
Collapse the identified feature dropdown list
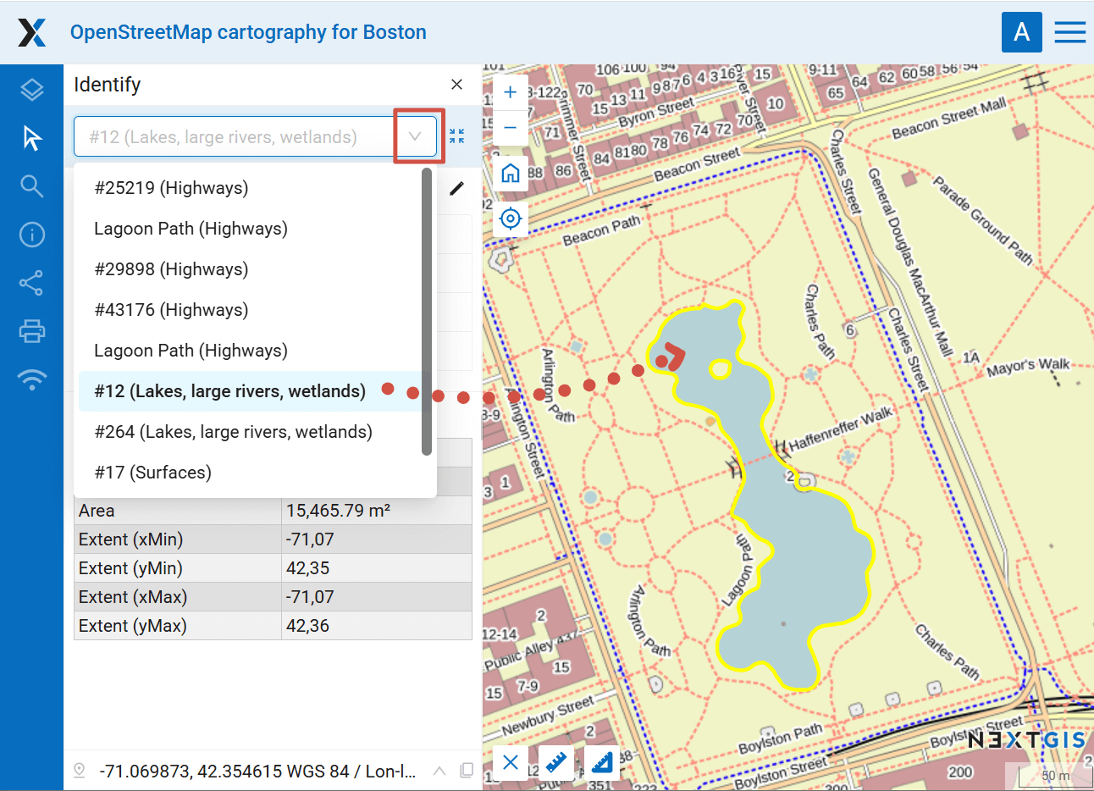[x=415, y=136]
